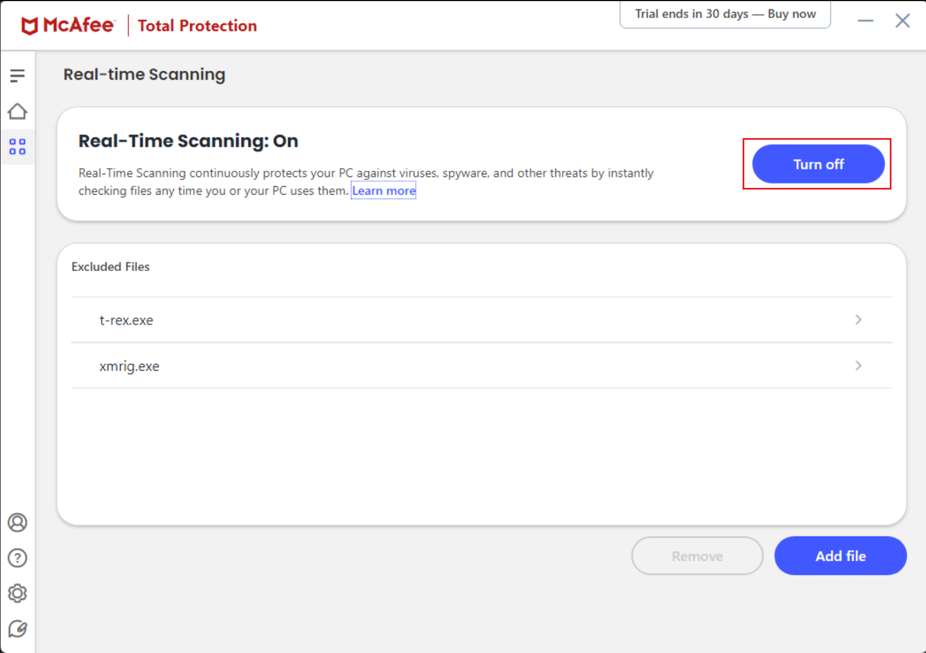Open the apps grid icon in sidebar
Screen dimensions: 926x653
18,147
